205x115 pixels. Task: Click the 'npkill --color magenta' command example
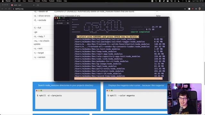[121, 96]
